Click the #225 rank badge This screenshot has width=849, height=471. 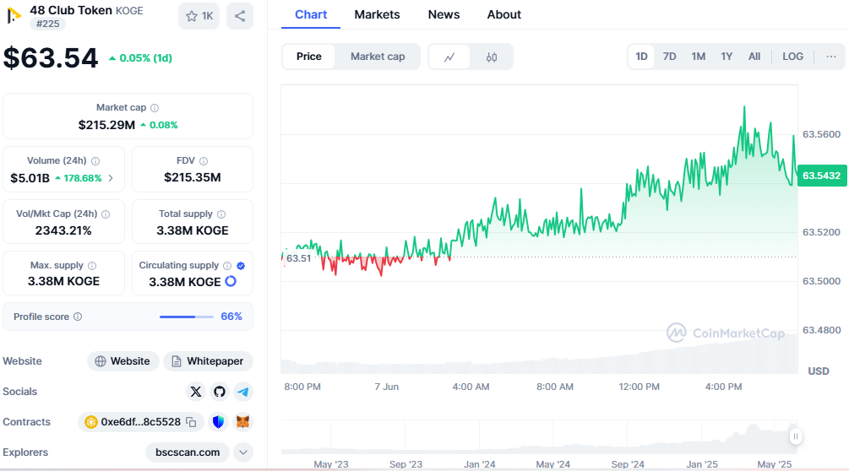pos(47,24)
